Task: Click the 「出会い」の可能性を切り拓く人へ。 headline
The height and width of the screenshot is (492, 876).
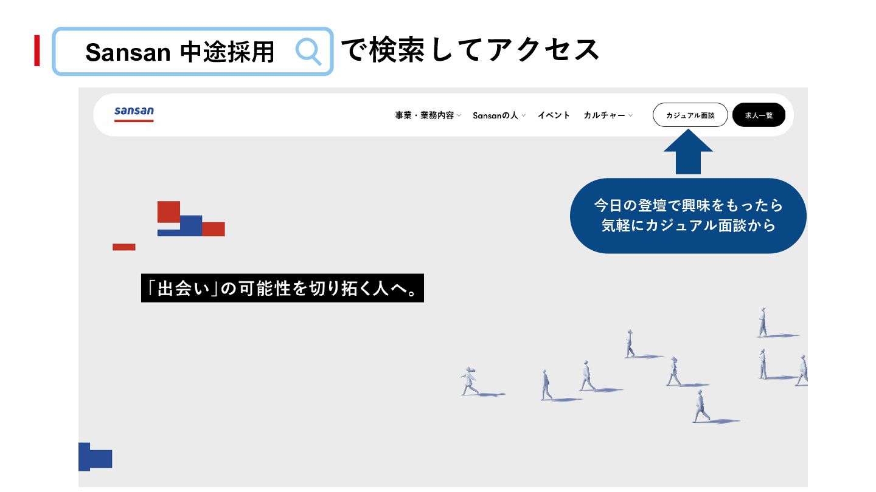Action: (x=282, y=289)
